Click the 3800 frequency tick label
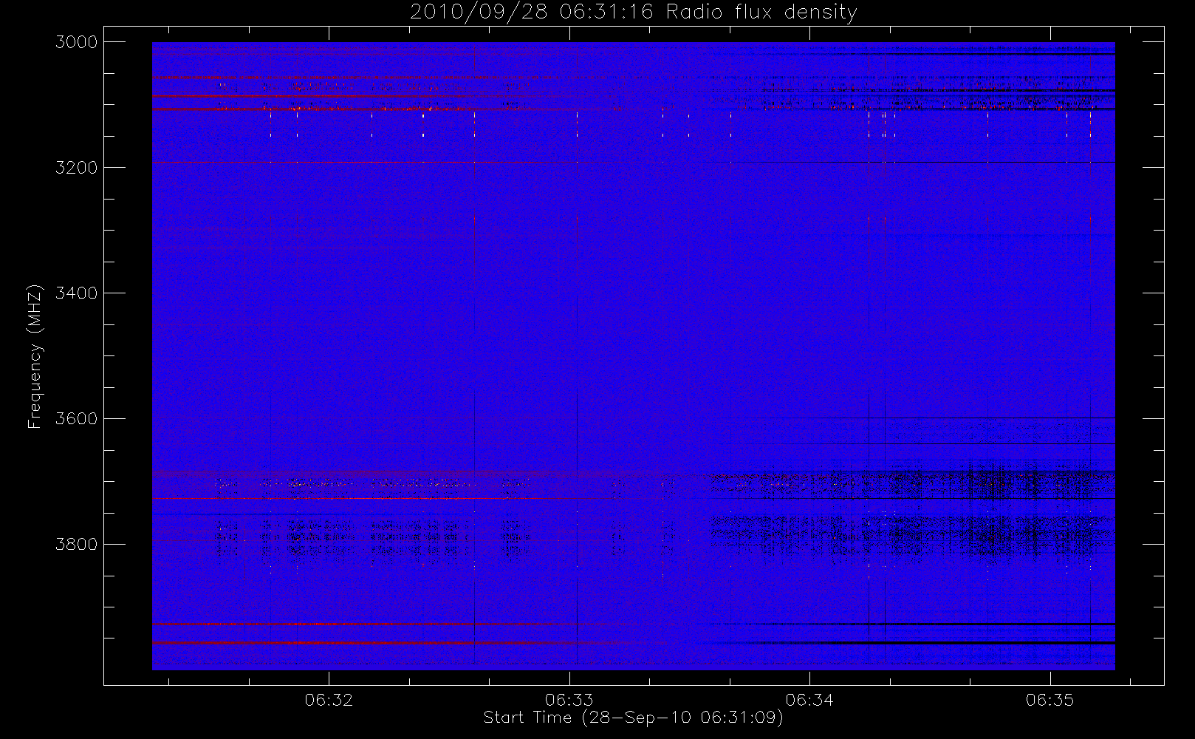Image resolution: width=1195 pixels, height=739 pixels. click(x=77, y=545)
